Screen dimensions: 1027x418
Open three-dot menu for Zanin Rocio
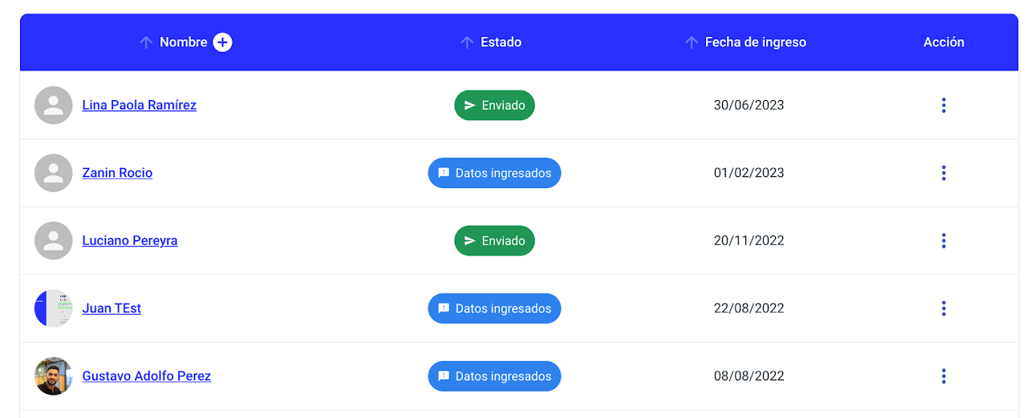[944, 173]
